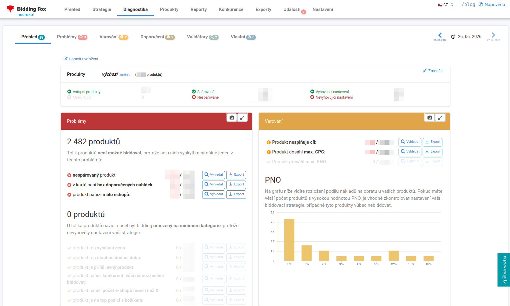Viewport: 510px width, 306px height.
Task: Toggle Vstupní produkty green check filter
Action: [x=69, y=92]
